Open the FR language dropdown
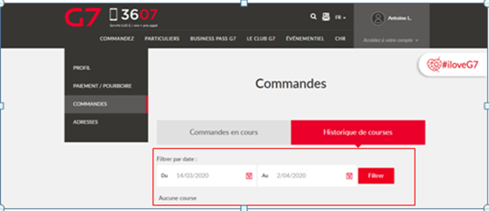This screenshot has height=211, width=489. coord(340,18)
